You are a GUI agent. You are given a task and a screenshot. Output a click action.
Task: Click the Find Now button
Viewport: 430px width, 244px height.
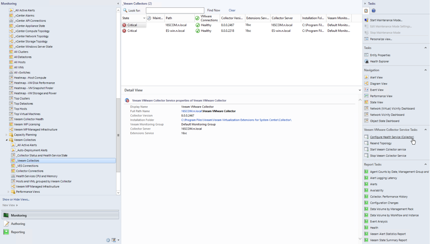click(x=214, y=10)
